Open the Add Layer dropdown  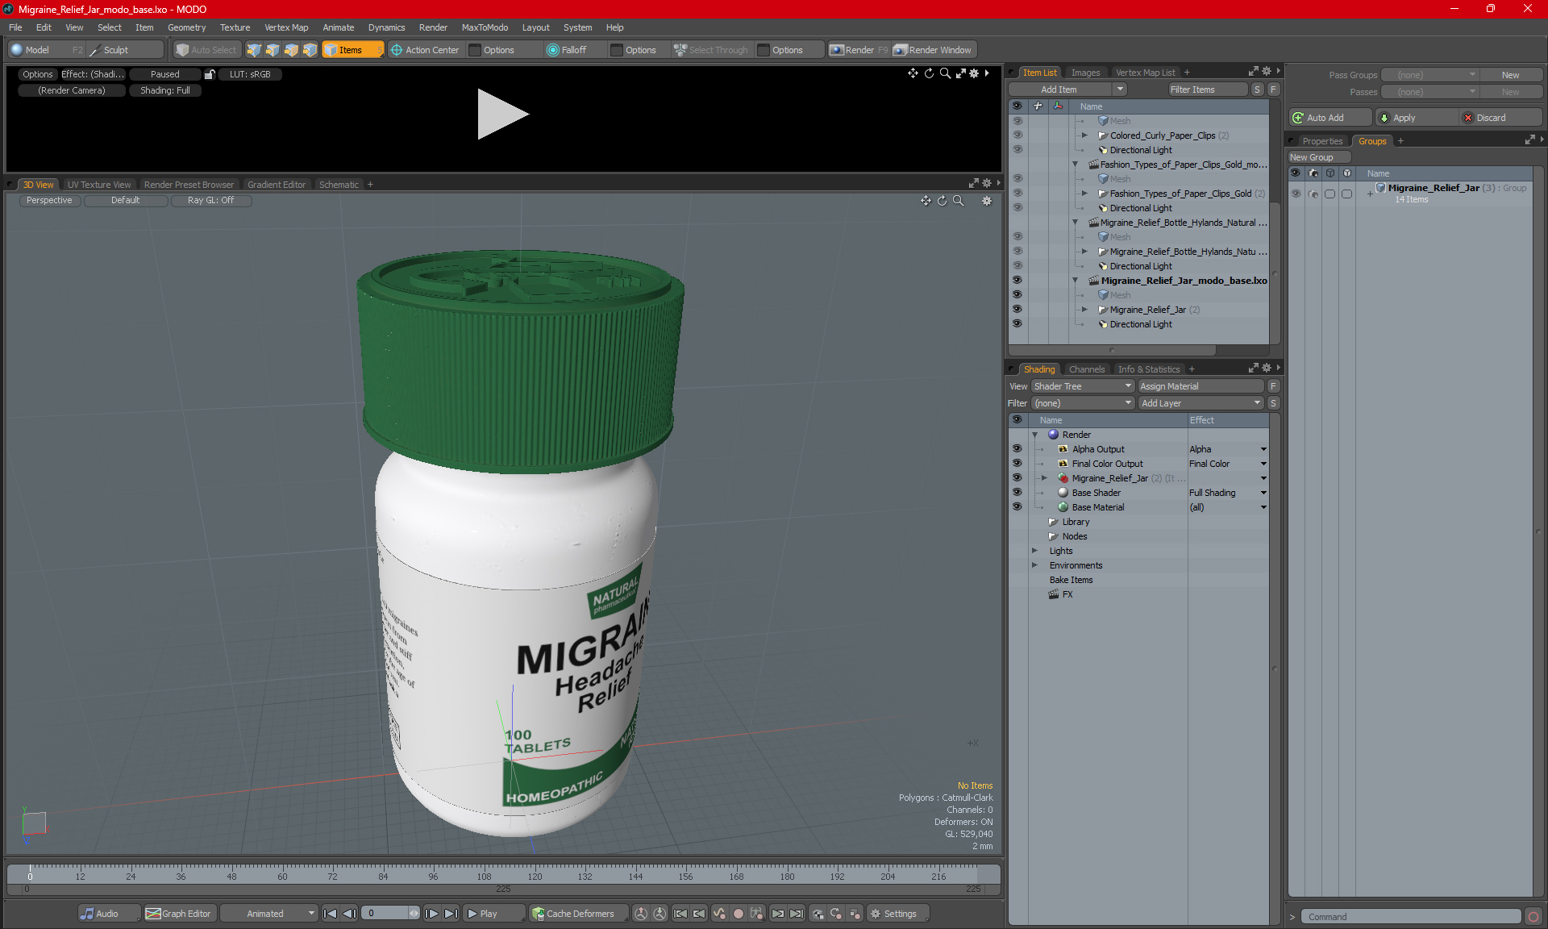[1201, 403]
